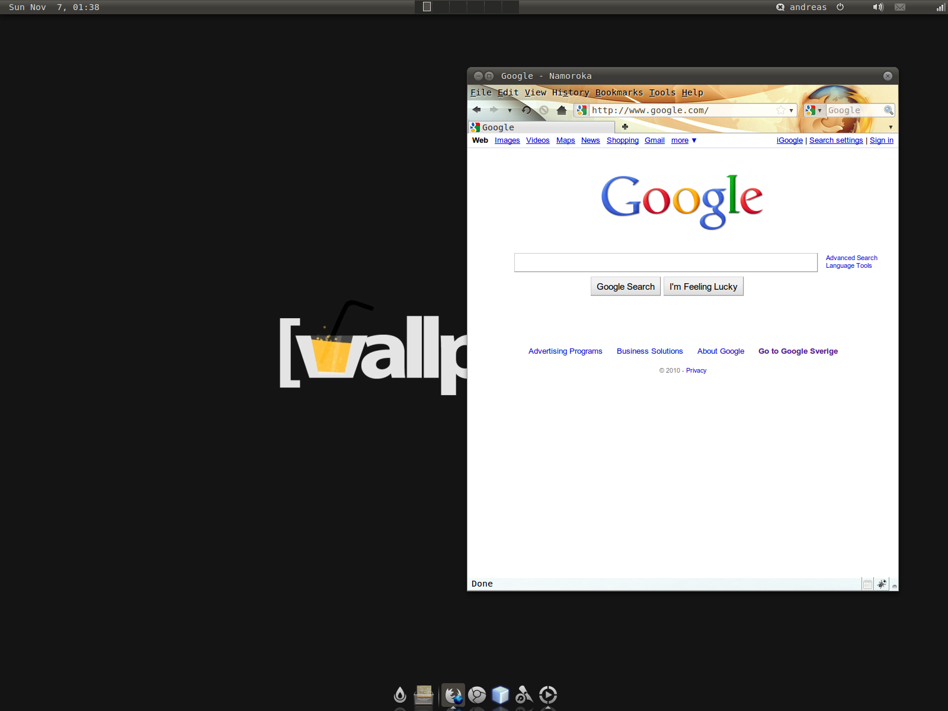Open the History menu
This screenshot has height=711, width=948.
(x=571, y=92)
